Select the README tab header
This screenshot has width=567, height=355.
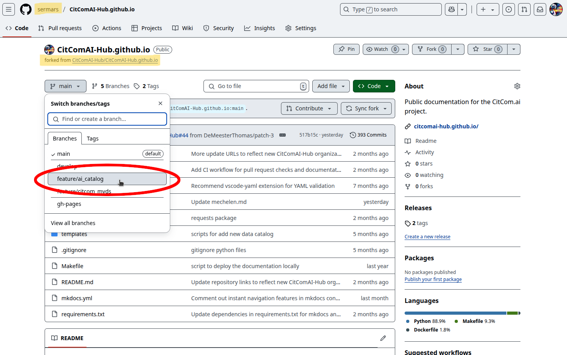[68, 338]
